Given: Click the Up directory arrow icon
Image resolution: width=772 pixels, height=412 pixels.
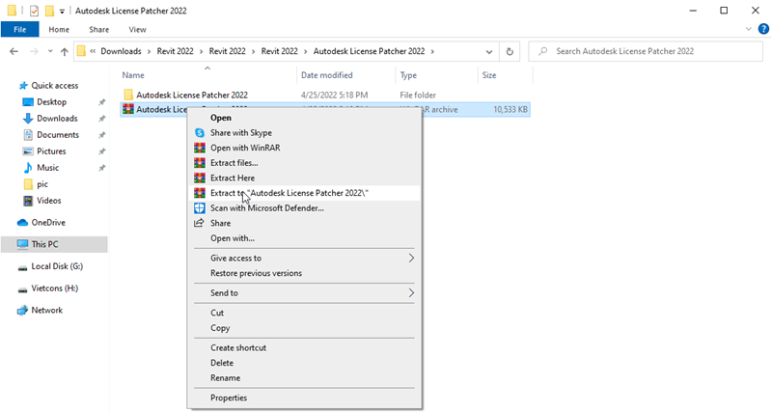Looking at the screenshot, I should (65, 51).
